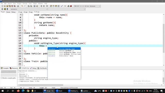The height and width of the screenshot is (93, 165).
Task: Click the Save file toolbar icon
Action: pos(7,6)
